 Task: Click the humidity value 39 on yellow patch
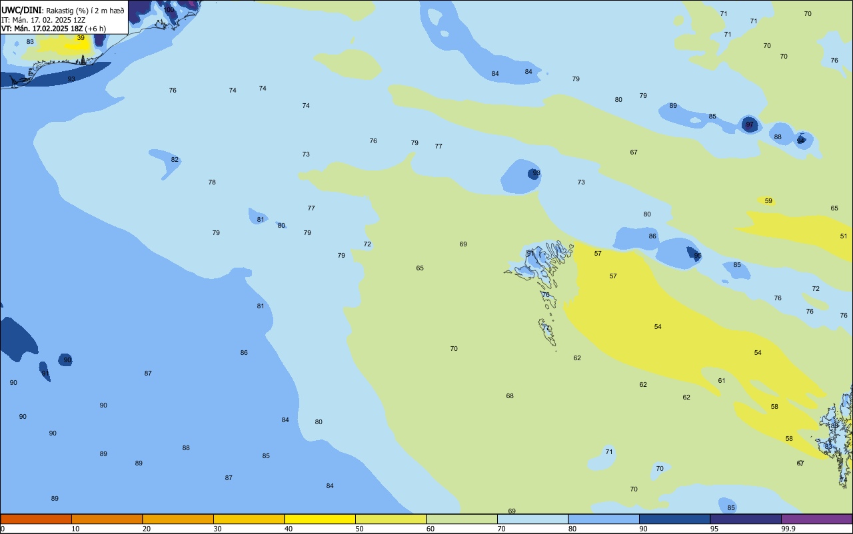tap(81, 38)
